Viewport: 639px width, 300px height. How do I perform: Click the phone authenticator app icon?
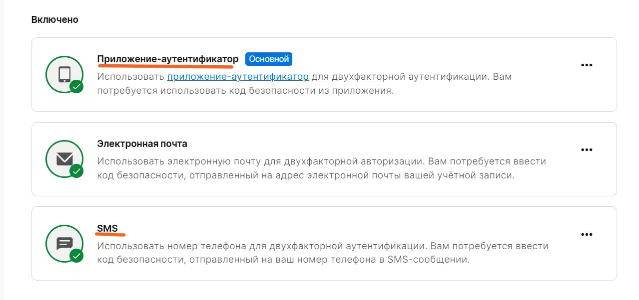point(64,74)
